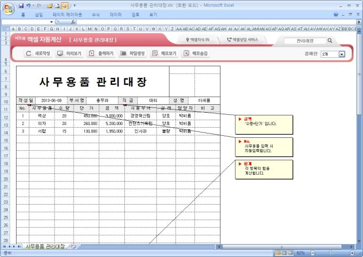Open the 페이지 레이아웃 ribbon tab

click(67, 15)
